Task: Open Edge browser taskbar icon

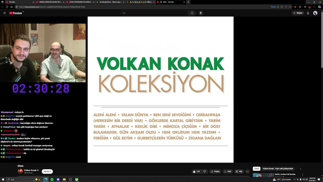Action: tap(46, 179)
